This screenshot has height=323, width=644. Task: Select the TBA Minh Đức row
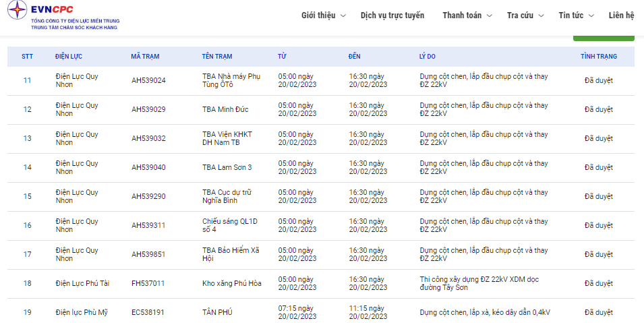click(x=321, y=110)
